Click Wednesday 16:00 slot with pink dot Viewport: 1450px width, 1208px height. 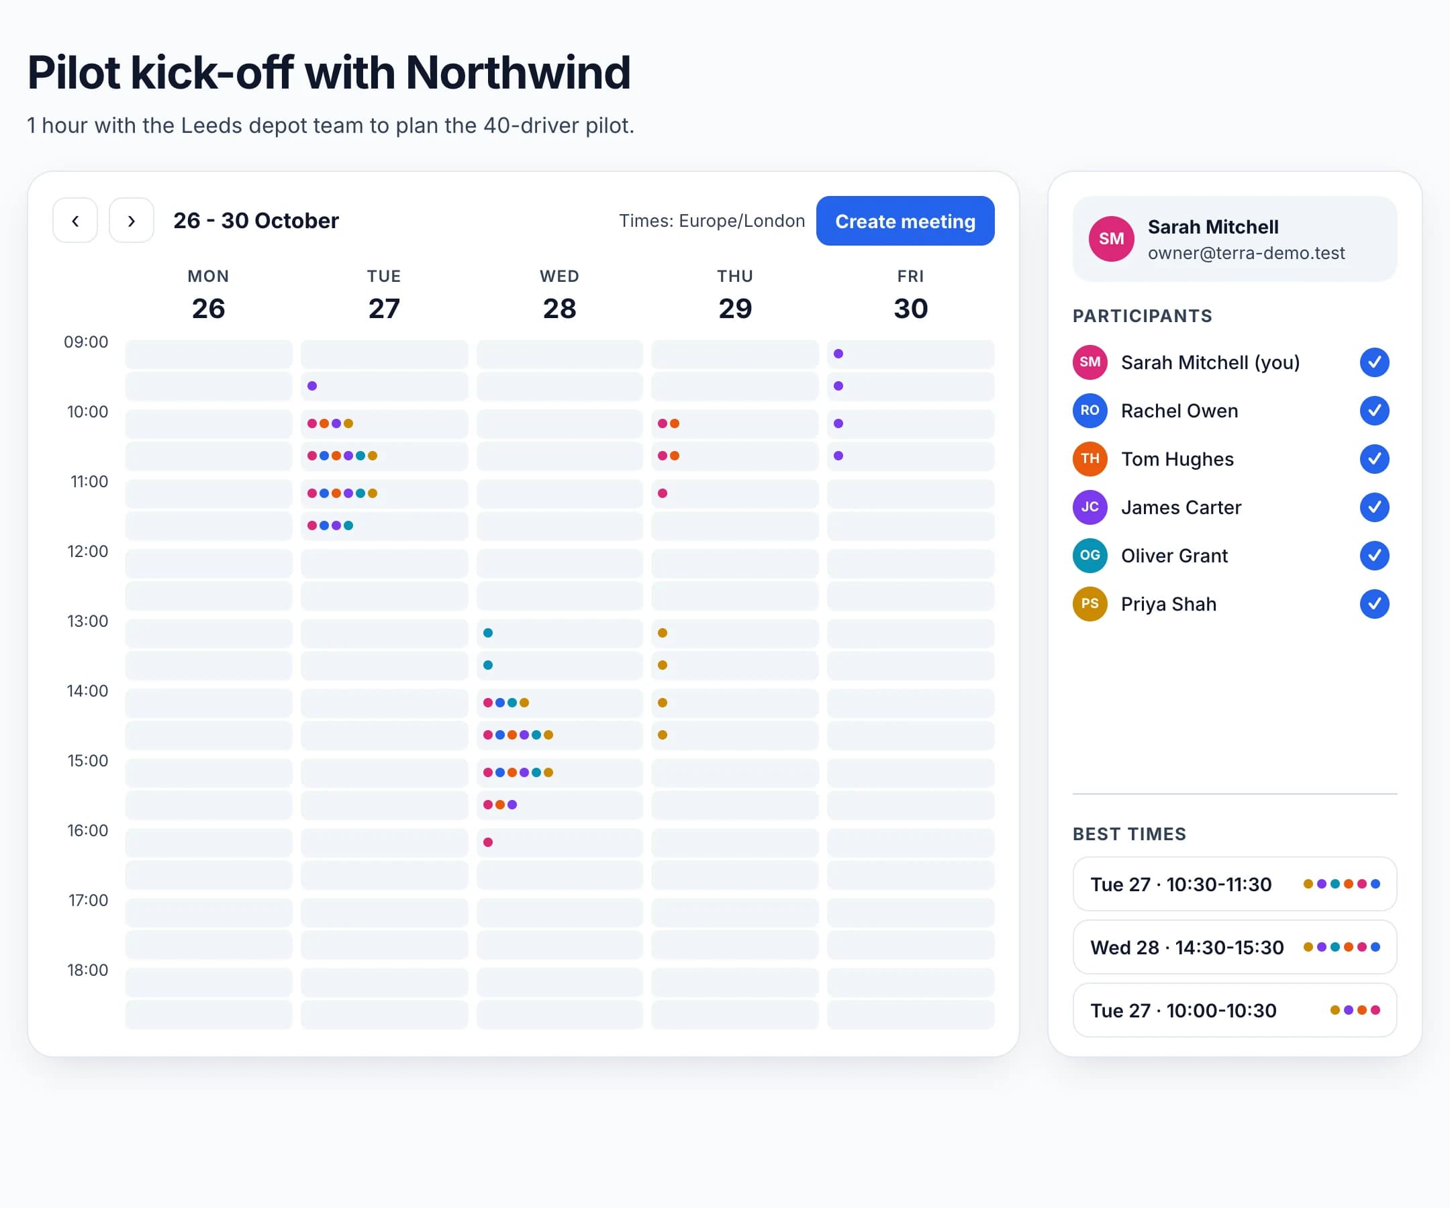tap(559, 842)
